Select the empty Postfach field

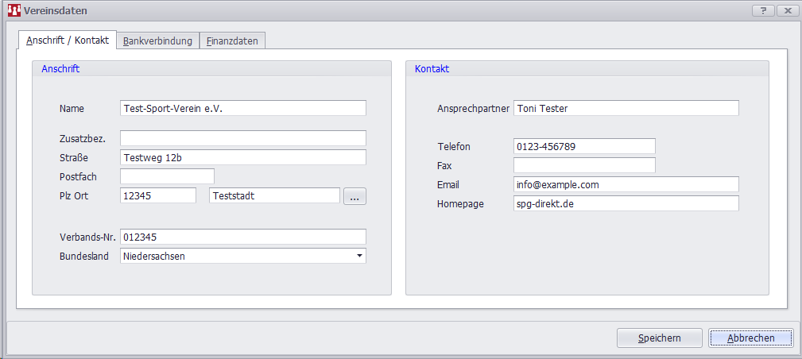click(167, 176)
